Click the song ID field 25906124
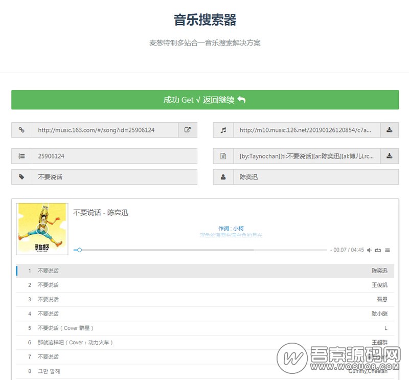This screenshot has height=380, width=409. [114, 156]
